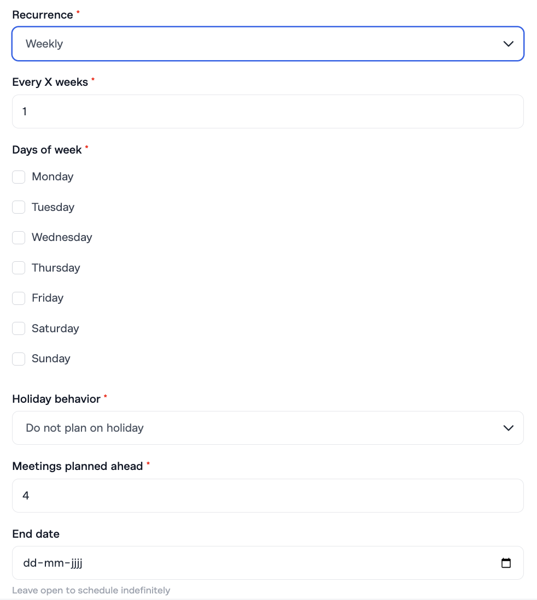Check the Monday checkbox
The height and width of the screenshot is (600, 537).
coord(19,177)
